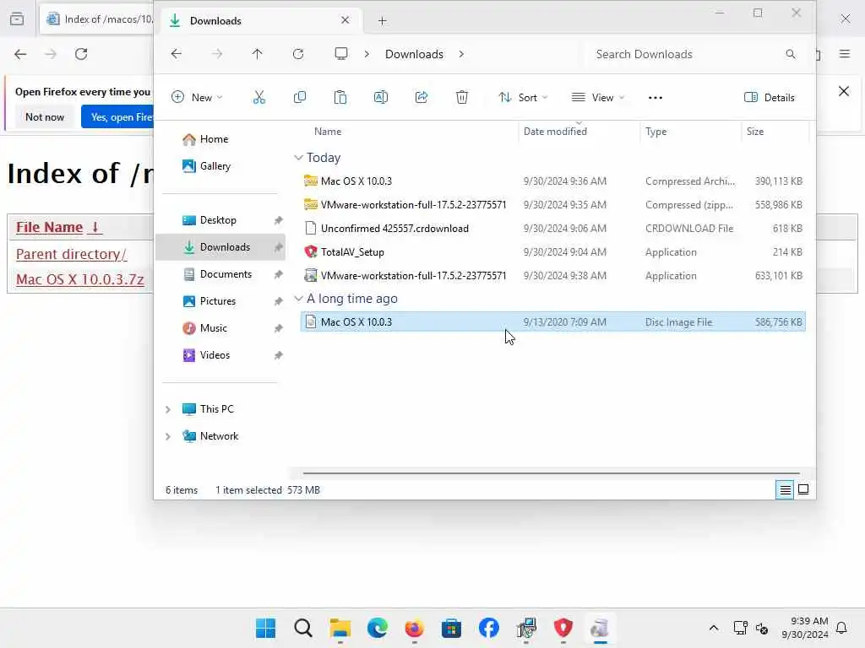Sort by Size column header
Viewport: 865px width, 648px height.
[x=775, y=132]
